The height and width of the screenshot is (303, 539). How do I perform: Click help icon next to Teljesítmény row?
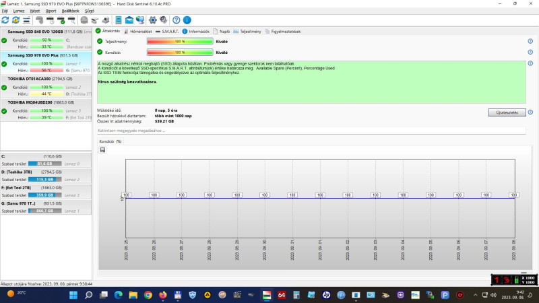530,41
